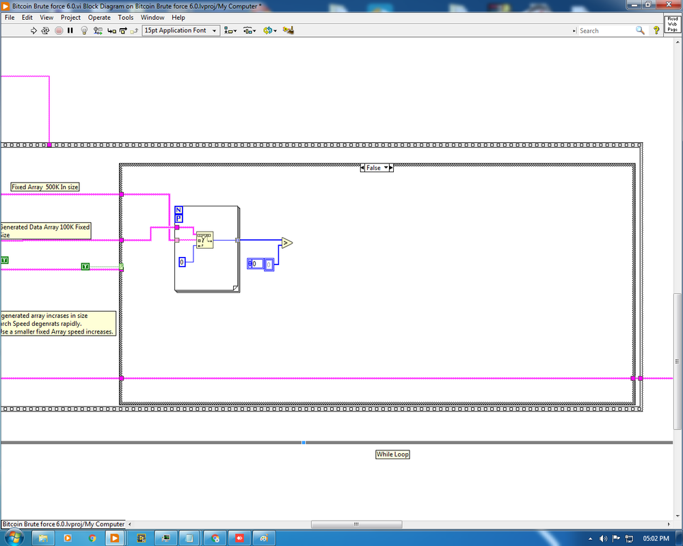Click the network tray icon

coord(629,538)
